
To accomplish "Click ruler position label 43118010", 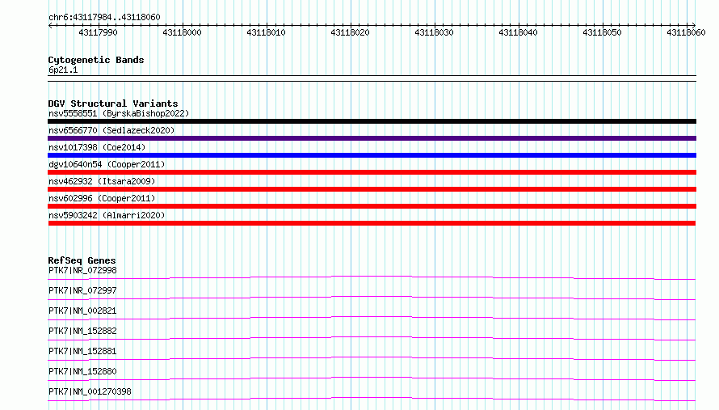I will click(x=266, y=32).
